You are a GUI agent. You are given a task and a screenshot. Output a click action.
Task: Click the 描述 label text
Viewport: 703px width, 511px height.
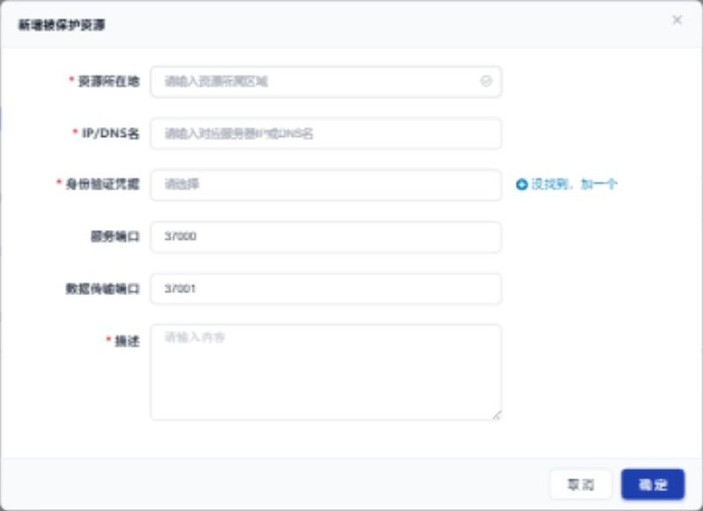127,342
